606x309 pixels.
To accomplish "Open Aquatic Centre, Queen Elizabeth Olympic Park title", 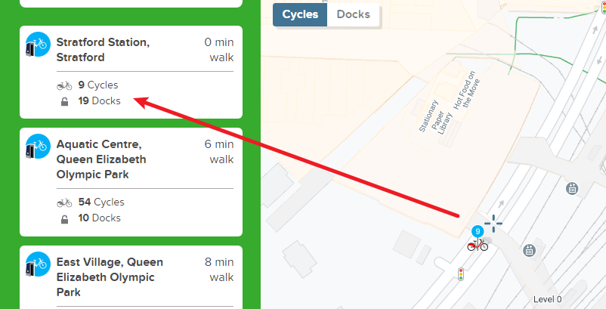I will coord(101,159).
